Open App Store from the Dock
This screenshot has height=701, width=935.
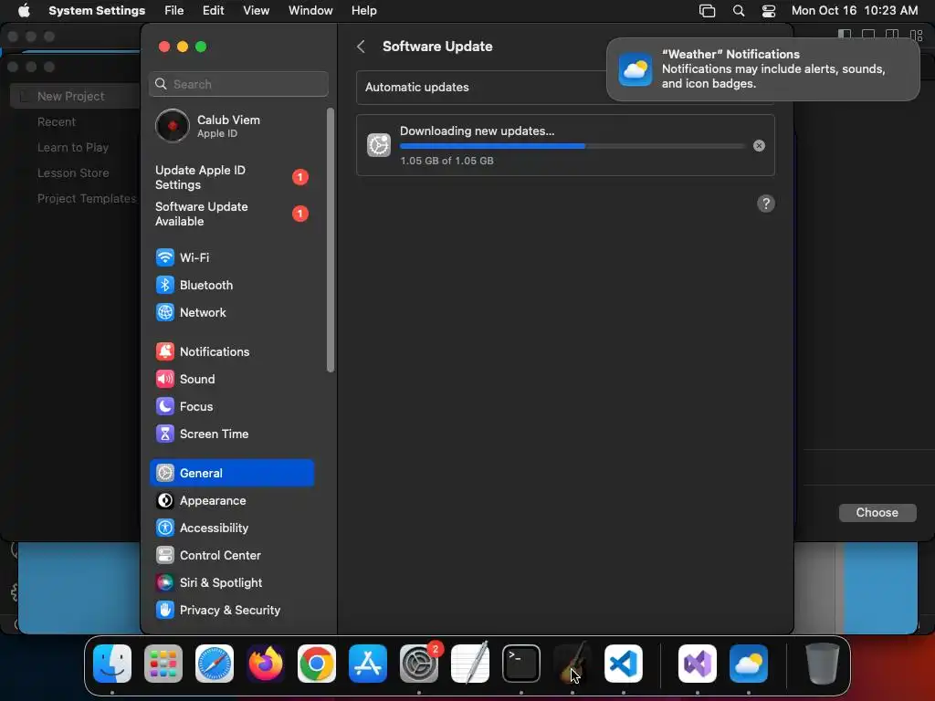click(x=368, y=664)
